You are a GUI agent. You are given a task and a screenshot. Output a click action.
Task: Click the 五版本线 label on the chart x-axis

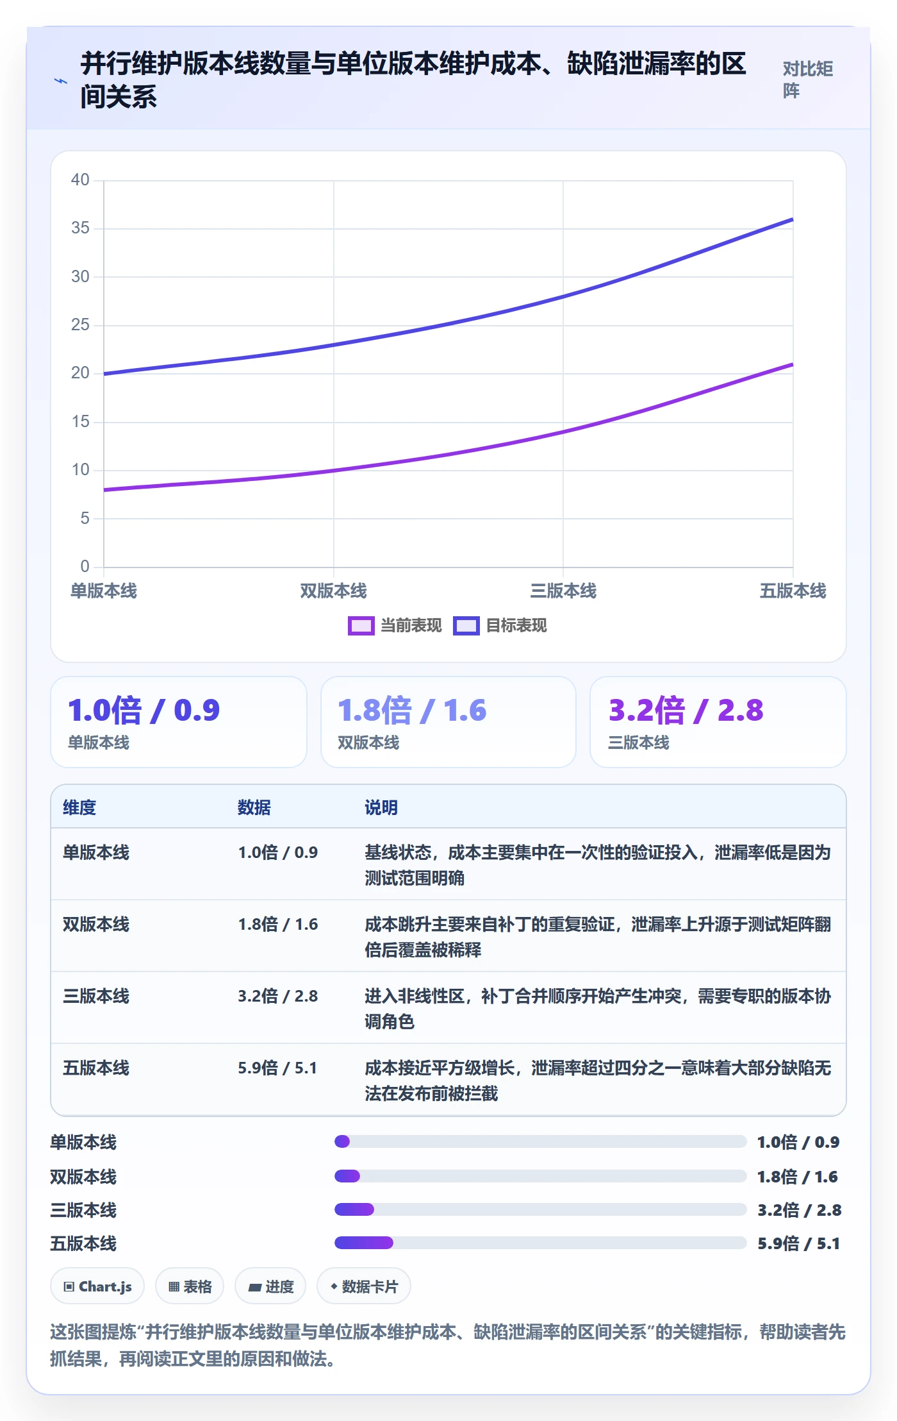coord(793,591)
